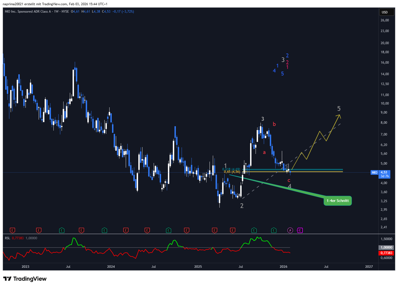Select the RSL indicator legend label
Image resolution: width=398 pixels, height=287 pixels.
(x=7, y=238)
